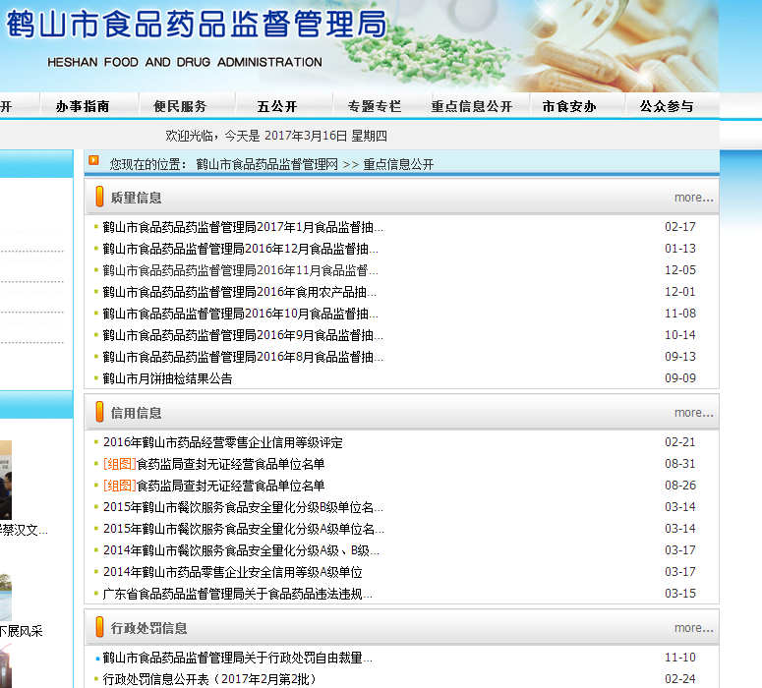This screenshot has height=688, width=762.
Task: Click the orange icon beside 信用信息 heading
Action: [x=99, y=413]
